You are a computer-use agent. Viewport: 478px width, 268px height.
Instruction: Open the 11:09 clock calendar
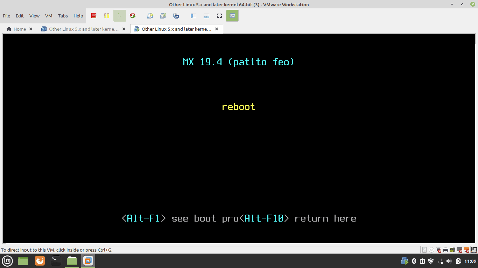[x=470, y=261]
